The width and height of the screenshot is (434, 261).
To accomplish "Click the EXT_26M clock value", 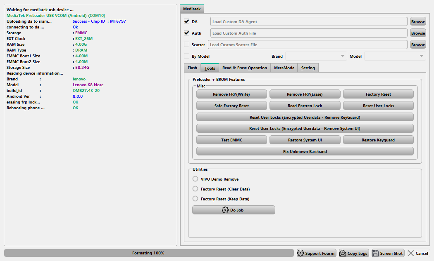I will pyautogui.click(x=84, y=39).
